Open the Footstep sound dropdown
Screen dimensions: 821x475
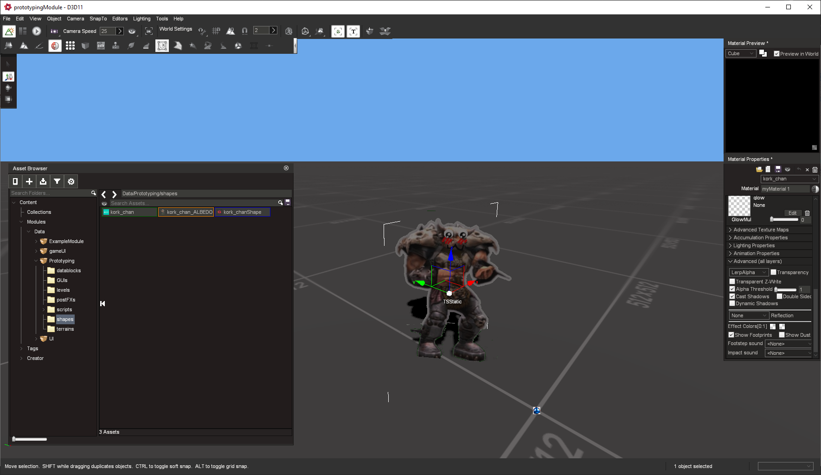point(789,344)
